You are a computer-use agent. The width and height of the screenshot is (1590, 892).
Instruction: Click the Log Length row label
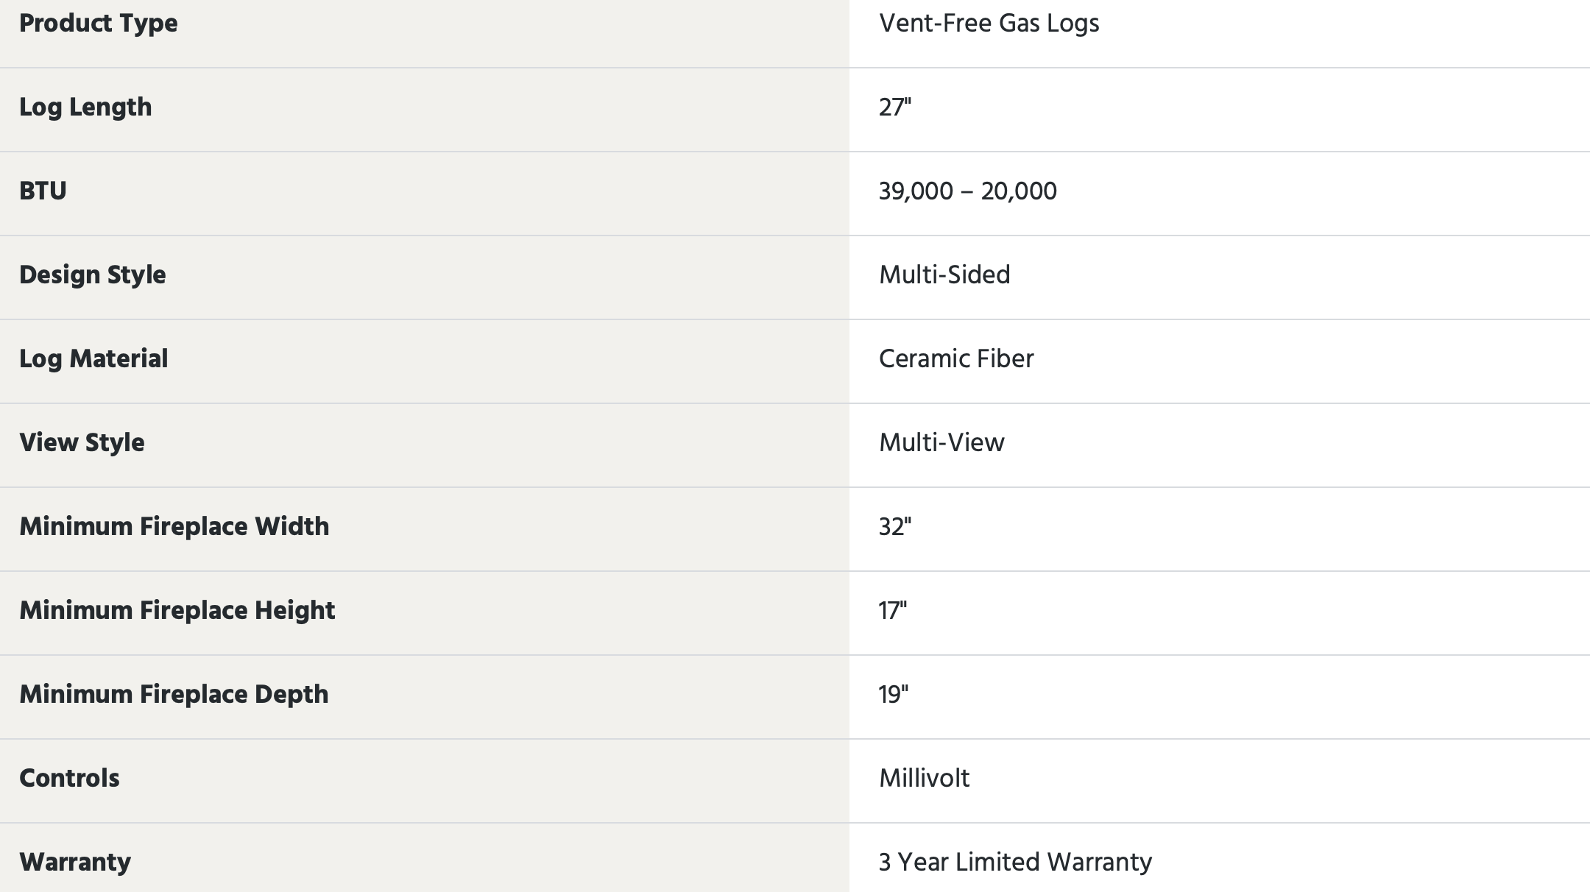point(85,107)
